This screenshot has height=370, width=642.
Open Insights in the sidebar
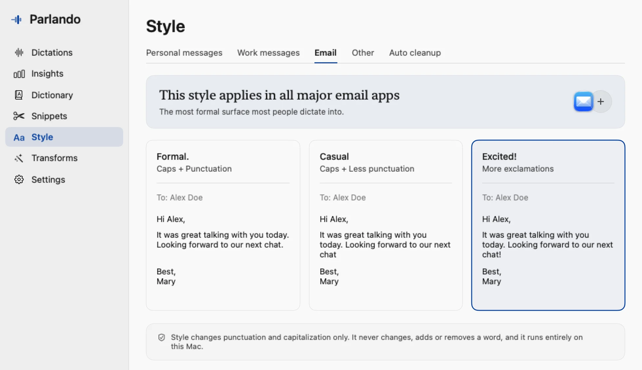point(64,74)
